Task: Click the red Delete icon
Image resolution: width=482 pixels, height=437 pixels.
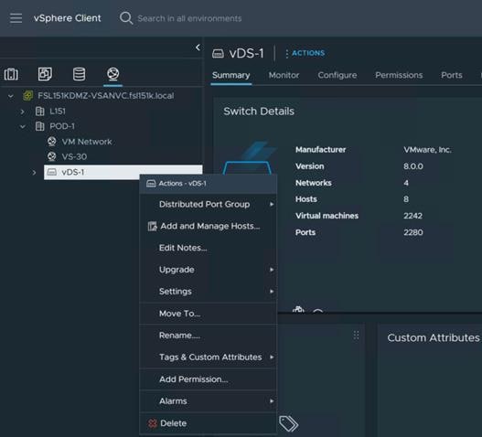Action: (153, 423)
